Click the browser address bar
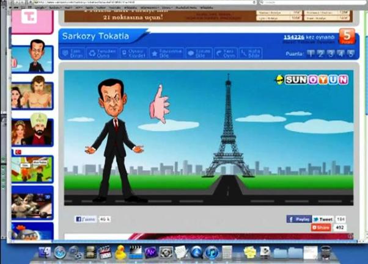The width and height of the screenshot is (368, 264). [x=145, y=2]
